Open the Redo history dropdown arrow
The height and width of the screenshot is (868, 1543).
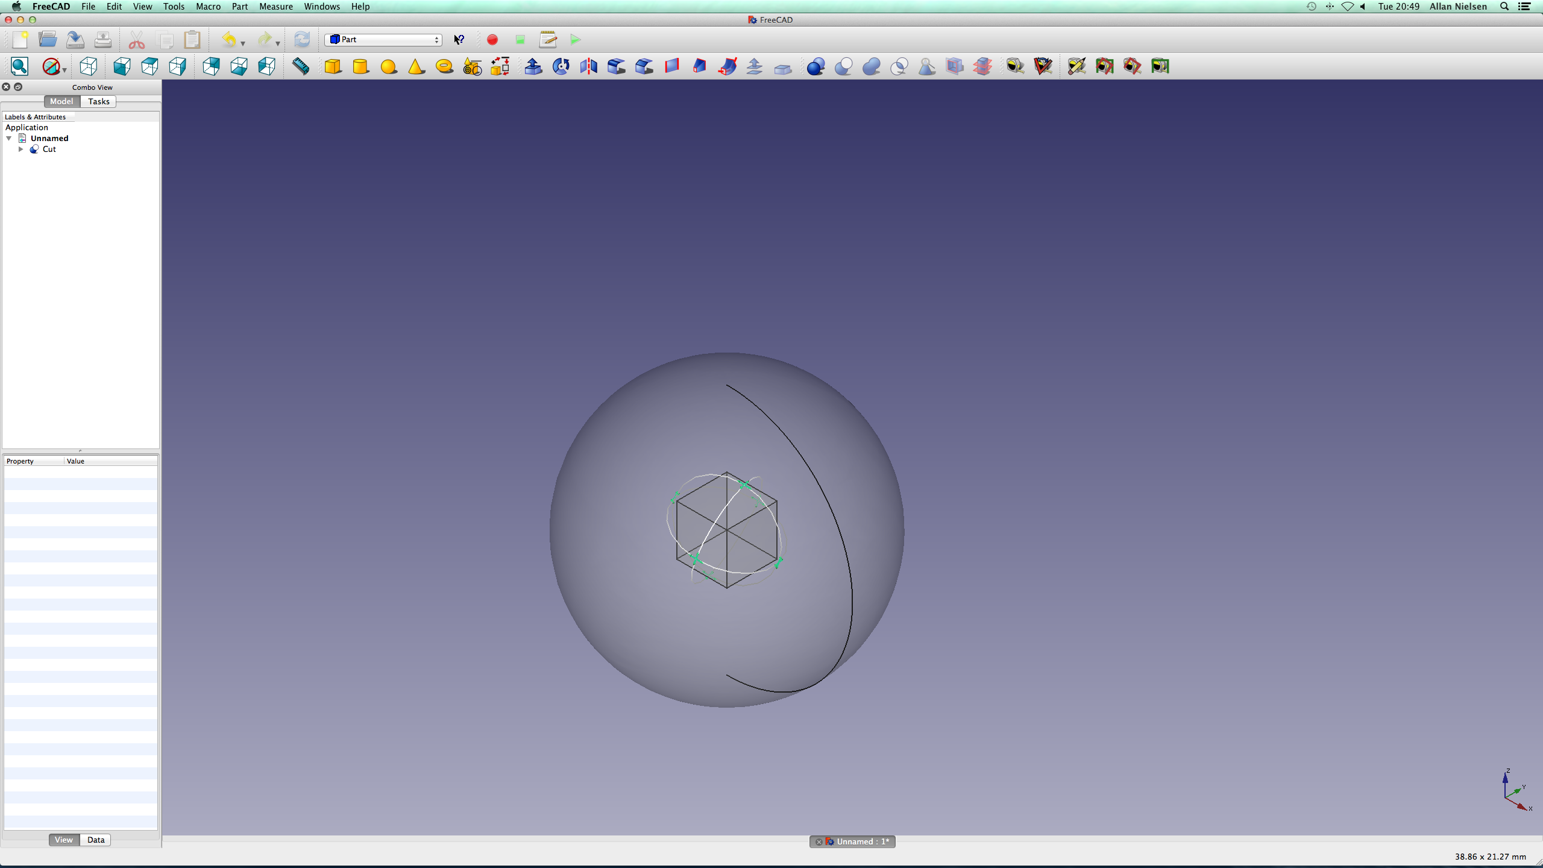(x=278, y=43)
